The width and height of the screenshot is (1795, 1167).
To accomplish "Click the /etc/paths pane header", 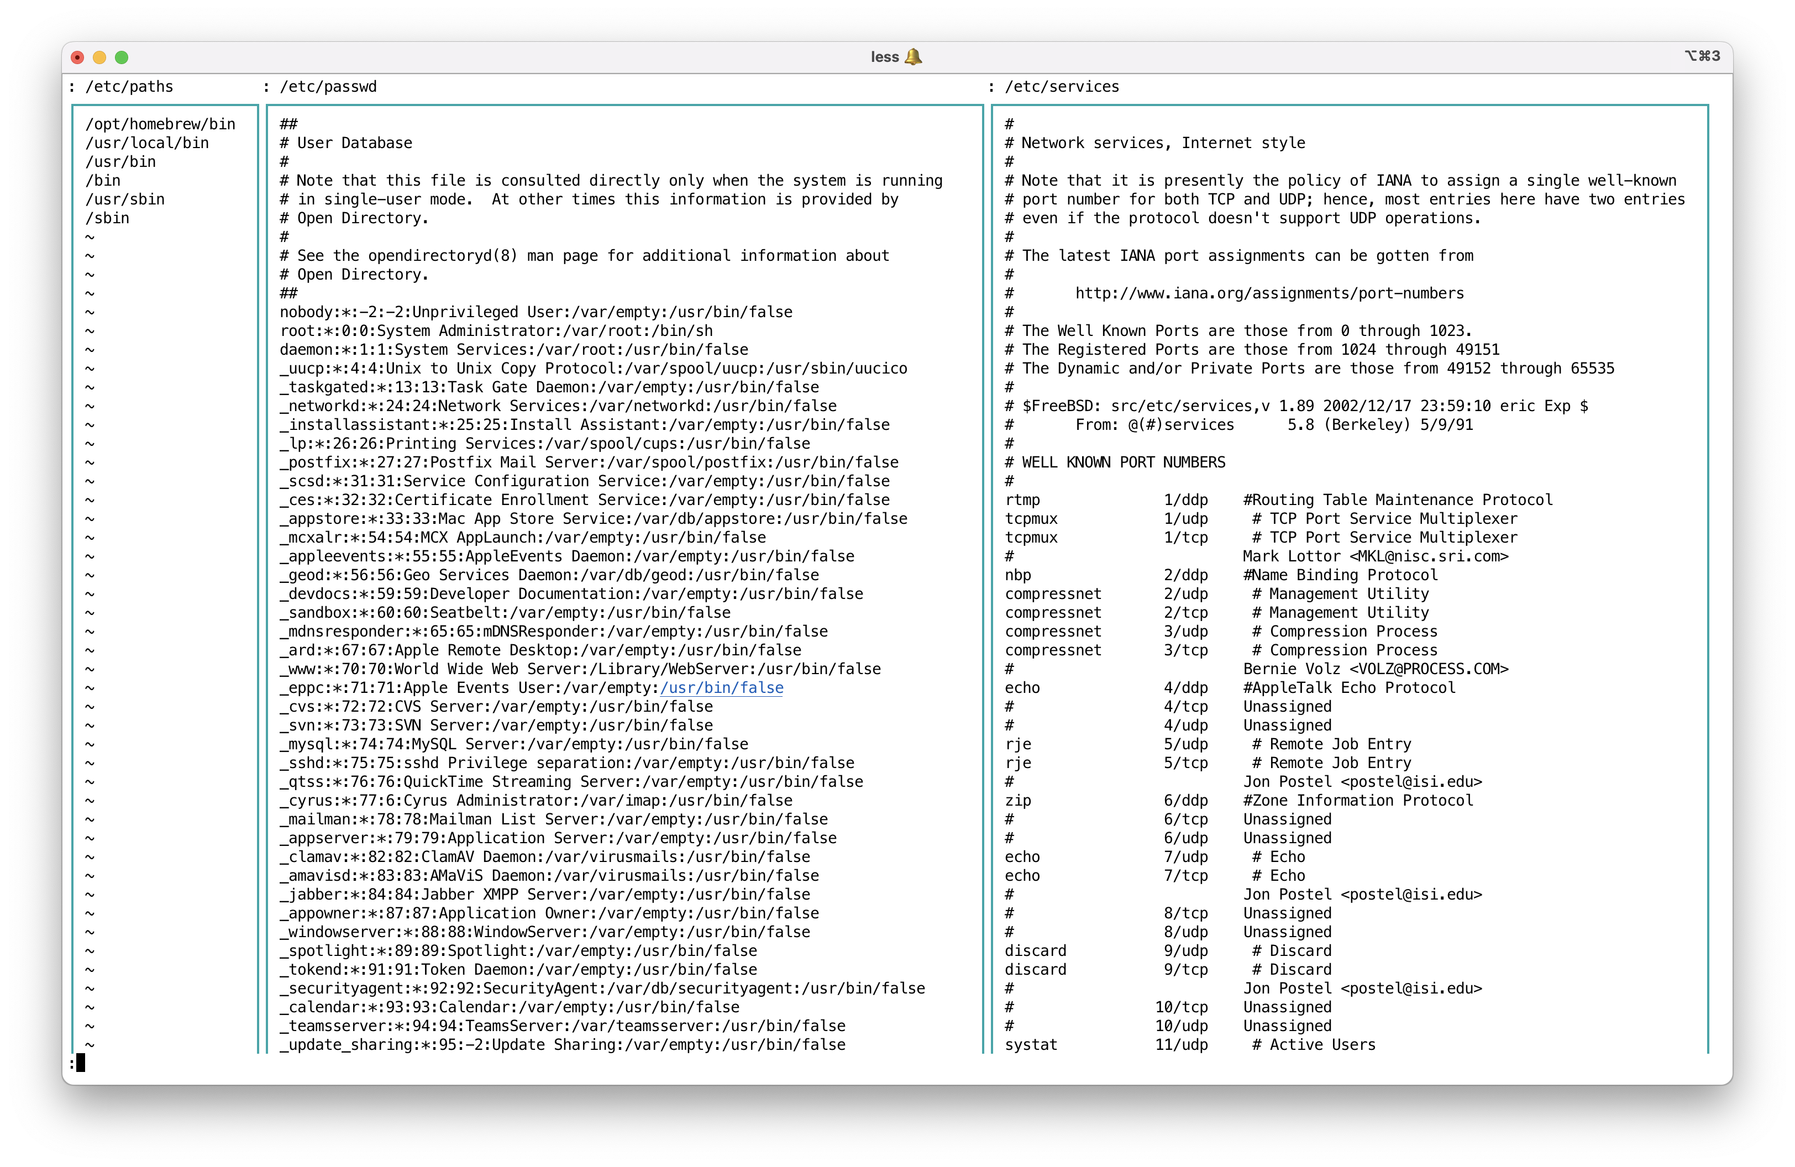I will tap(129, 87).
